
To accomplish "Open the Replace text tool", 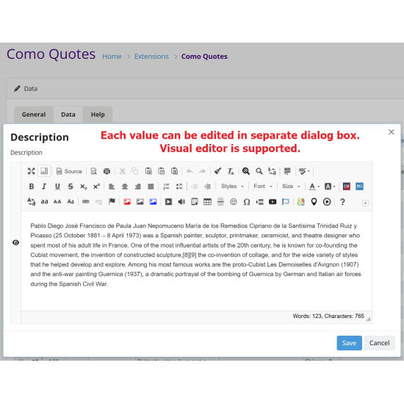I will pos(272,171).
